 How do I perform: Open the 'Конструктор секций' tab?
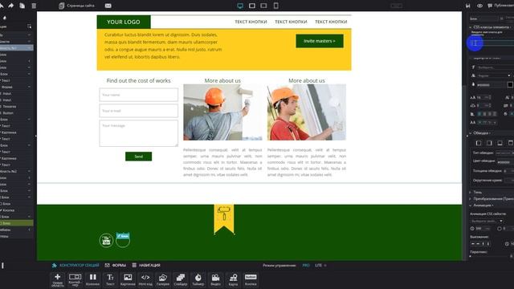click(75, 265)
